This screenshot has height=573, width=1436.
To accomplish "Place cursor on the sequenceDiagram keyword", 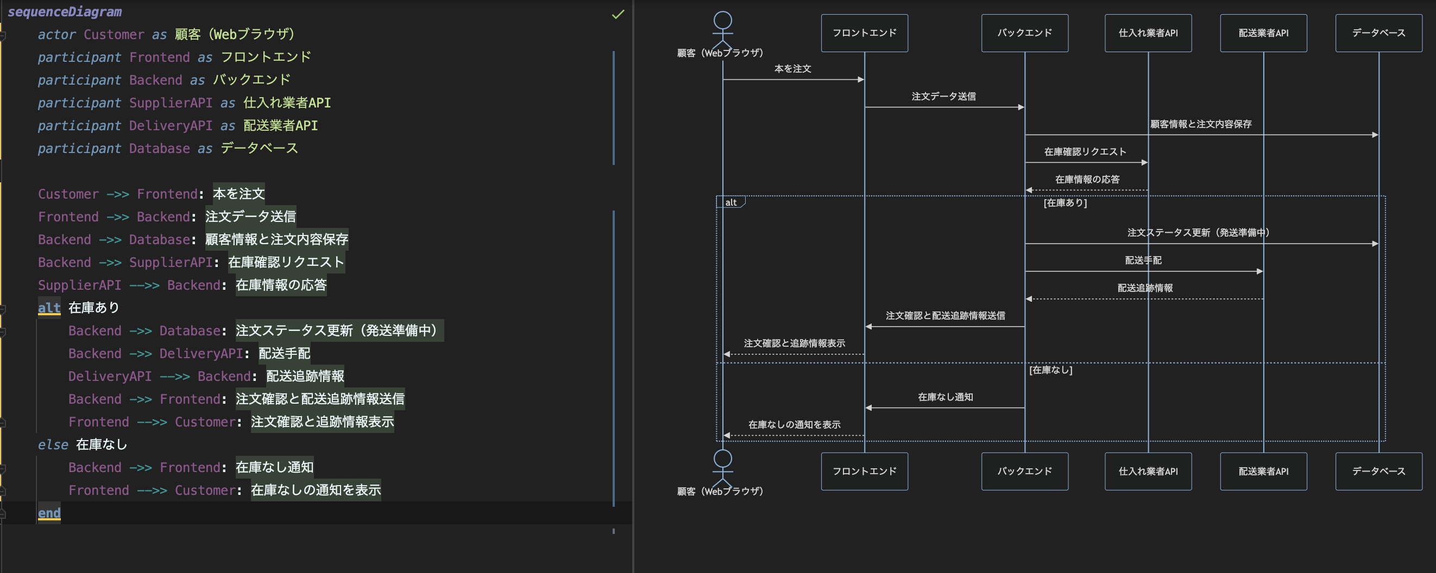I will coord(65,12).
